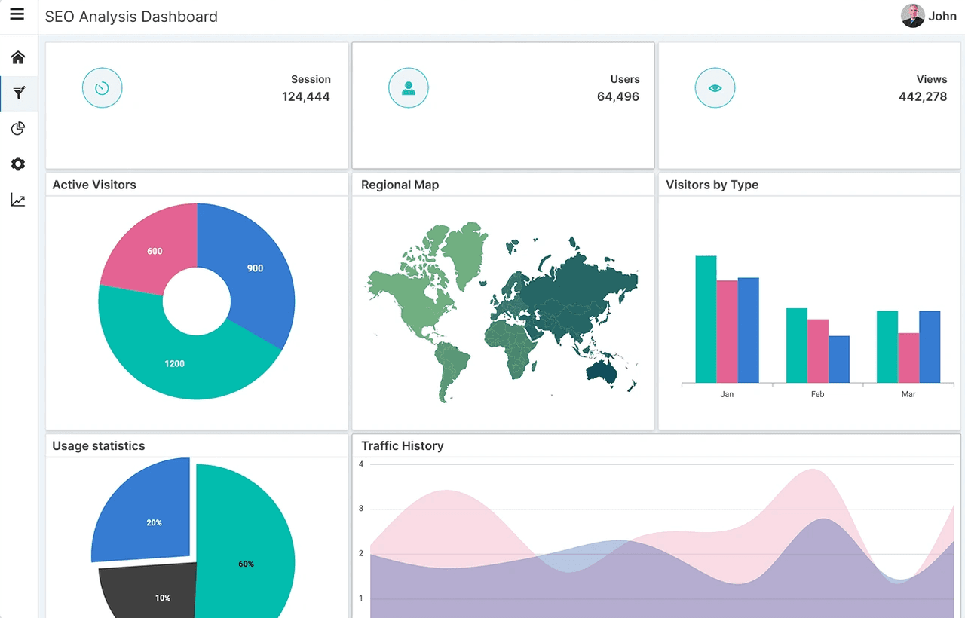The image size is (965, 618).
Task: Open John's profile avatar
Action: [x=913, y=16]
